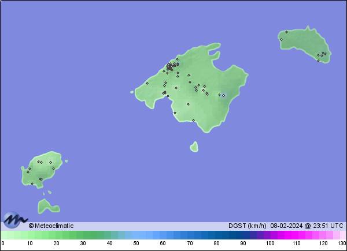This screenshot has width=347, height=251.
Task: Click the legend value 50
Action: click(x=136, y=243)
